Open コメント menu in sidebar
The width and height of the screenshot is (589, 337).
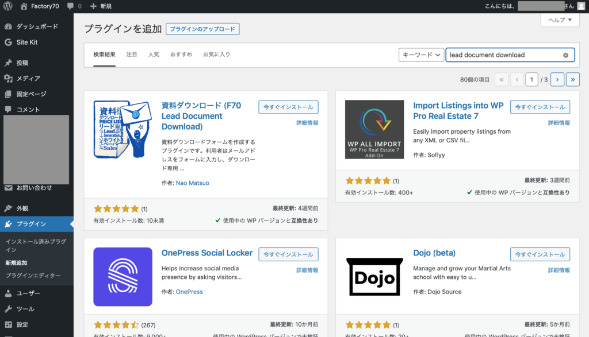pos(36,110)
